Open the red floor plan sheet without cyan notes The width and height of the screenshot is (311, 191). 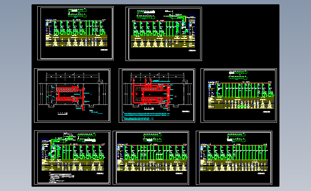pyautogui.click(x=72, y=95)
